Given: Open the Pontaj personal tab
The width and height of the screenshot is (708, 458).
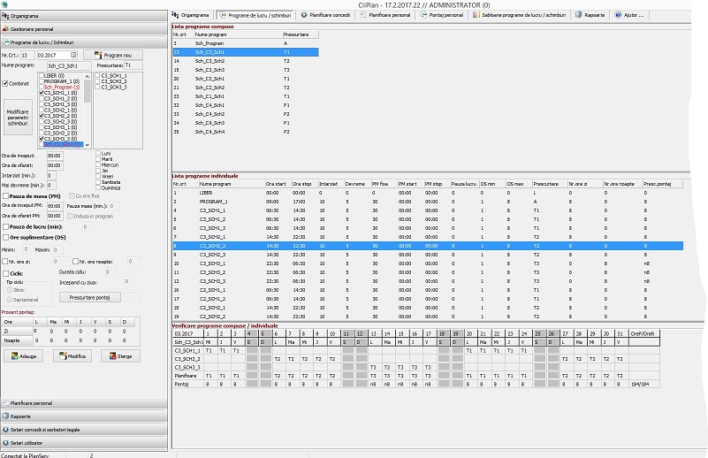Looking at the screenshot, I should (445, 15).
